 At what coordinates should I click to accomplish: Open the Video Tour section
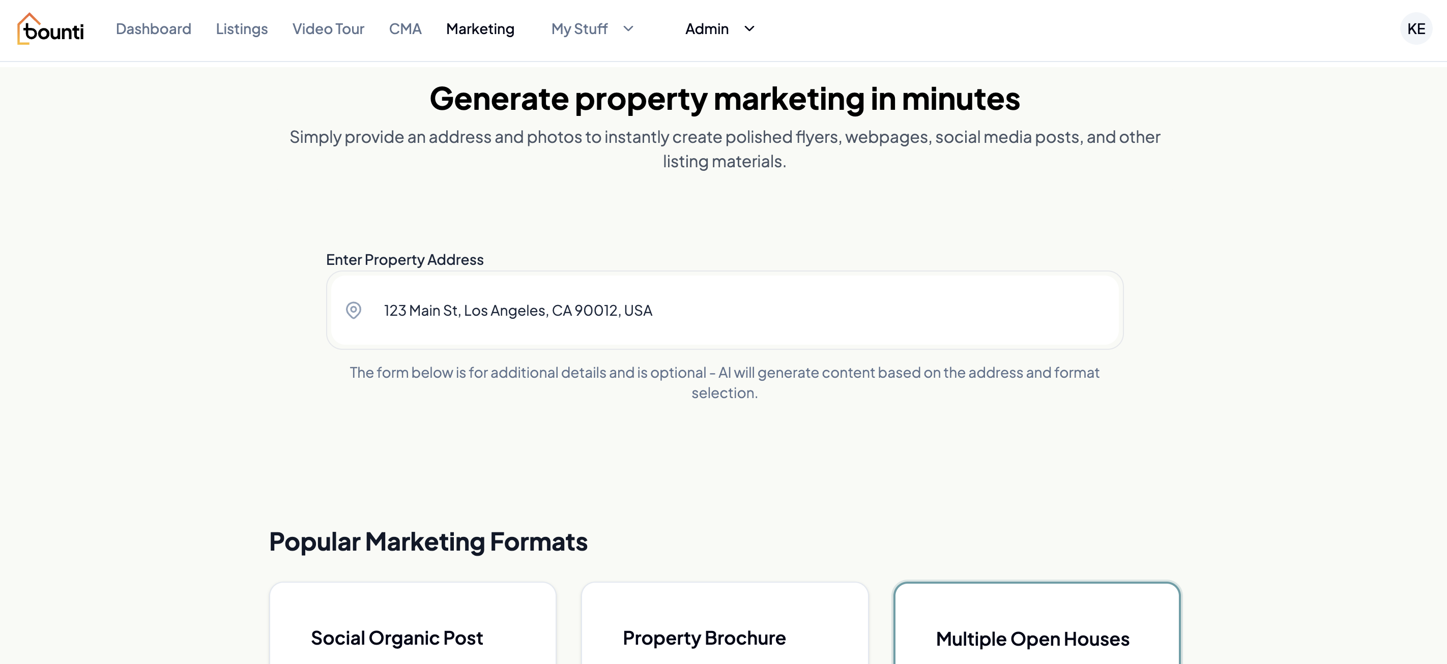tap(328, 28)
